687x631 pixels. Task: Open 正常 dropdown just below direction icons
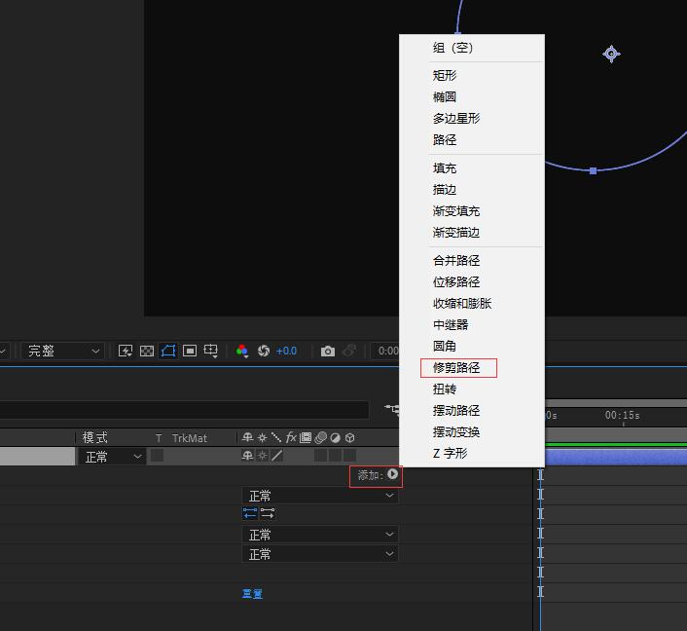pos(320,535)
